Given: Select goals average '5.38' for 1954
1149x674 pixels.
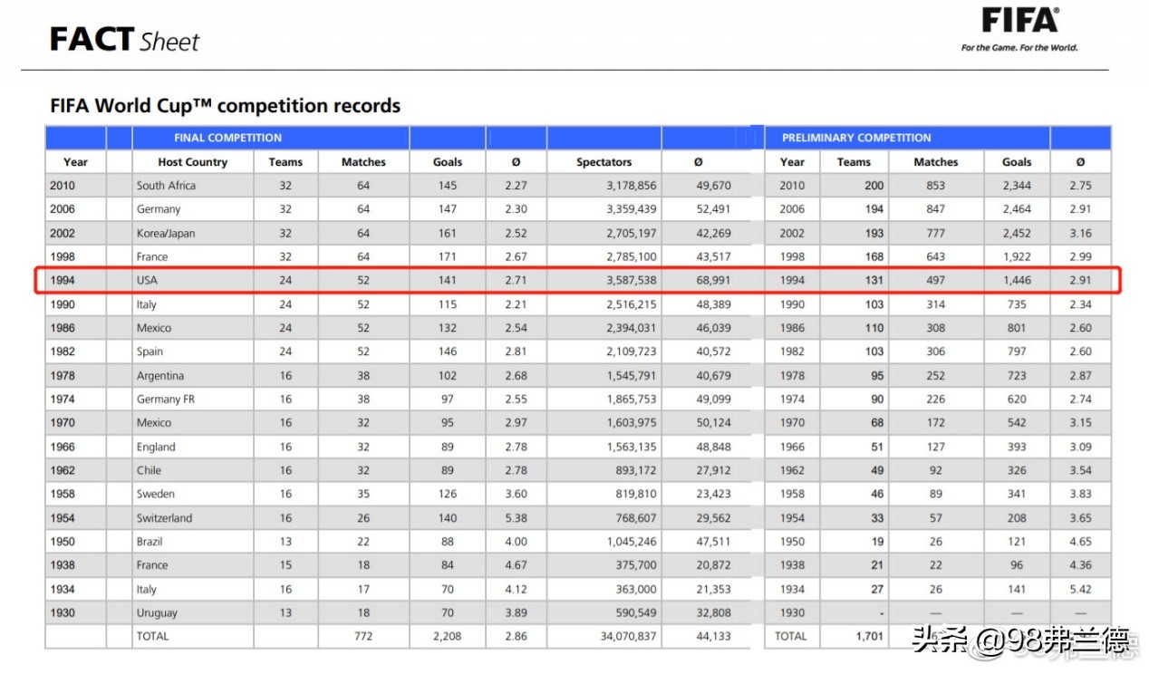Looking at the screenshot, I should coord(516,519).
